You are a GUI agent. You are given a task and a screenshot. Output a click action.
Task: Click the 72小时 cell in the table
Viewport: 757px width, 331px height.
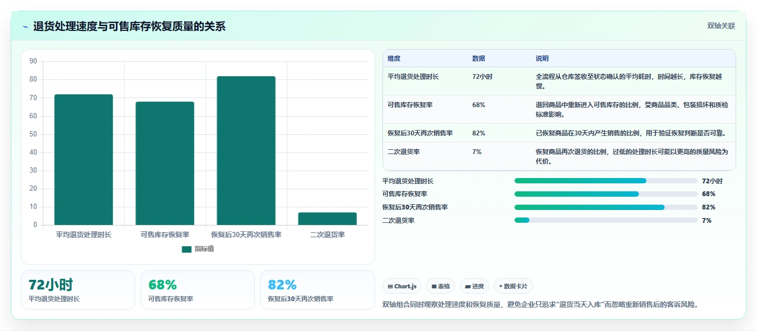click(482, 77)
